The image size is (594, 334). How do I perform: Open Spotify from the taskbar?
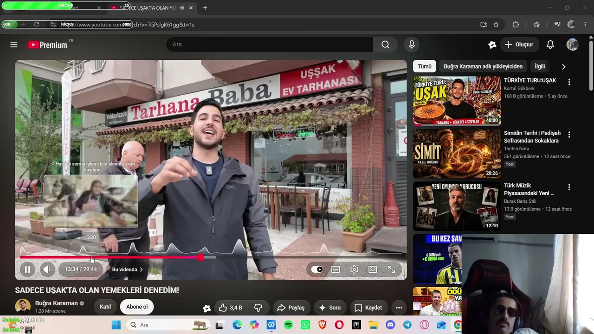point(288,325)
